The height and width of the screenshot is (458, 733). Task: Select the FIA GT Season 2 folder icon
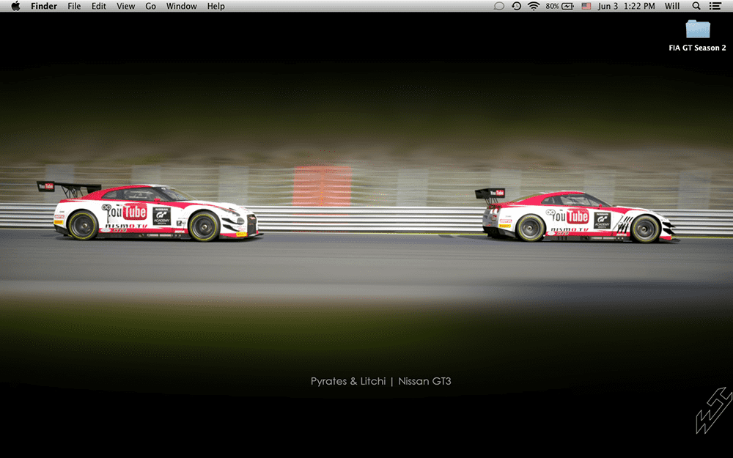pos(698,29)
